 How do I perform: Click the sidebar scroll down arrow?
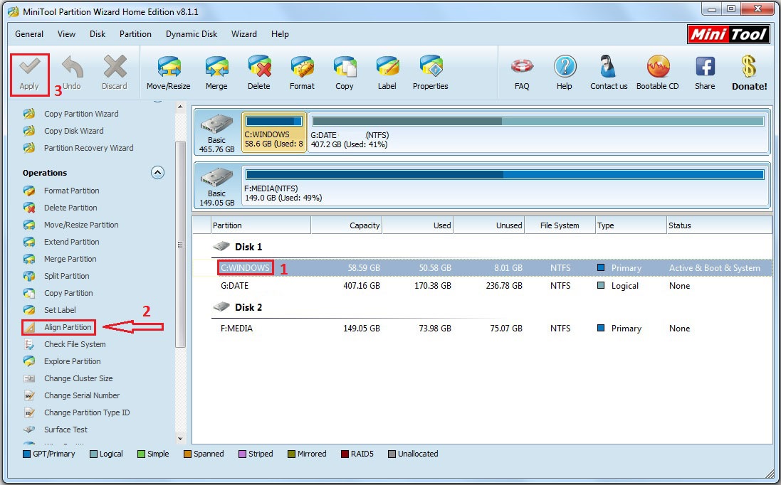pyautogui.click(x=180, y=439)
